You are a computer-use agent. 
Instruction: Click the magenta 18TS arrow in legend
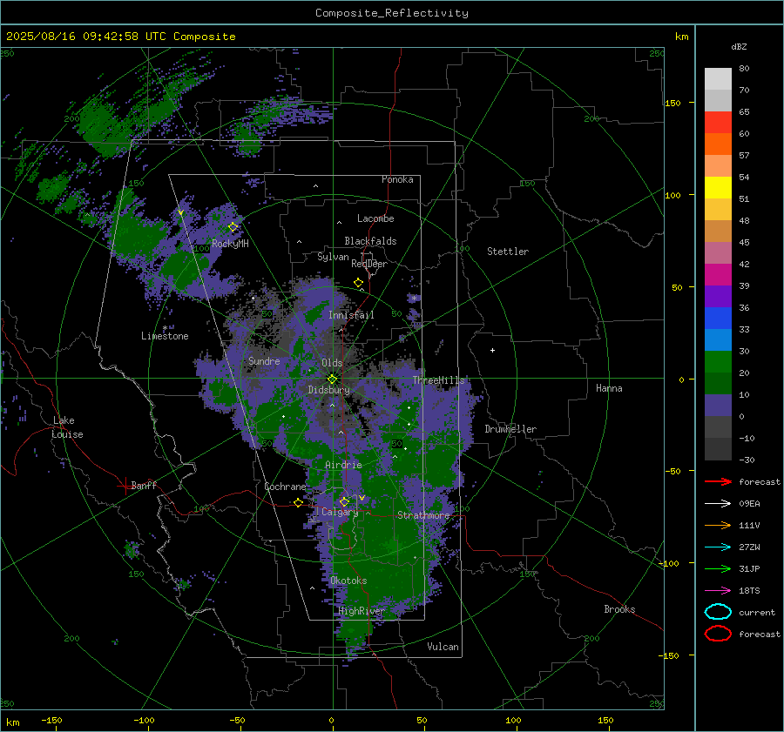click(718, 591)
